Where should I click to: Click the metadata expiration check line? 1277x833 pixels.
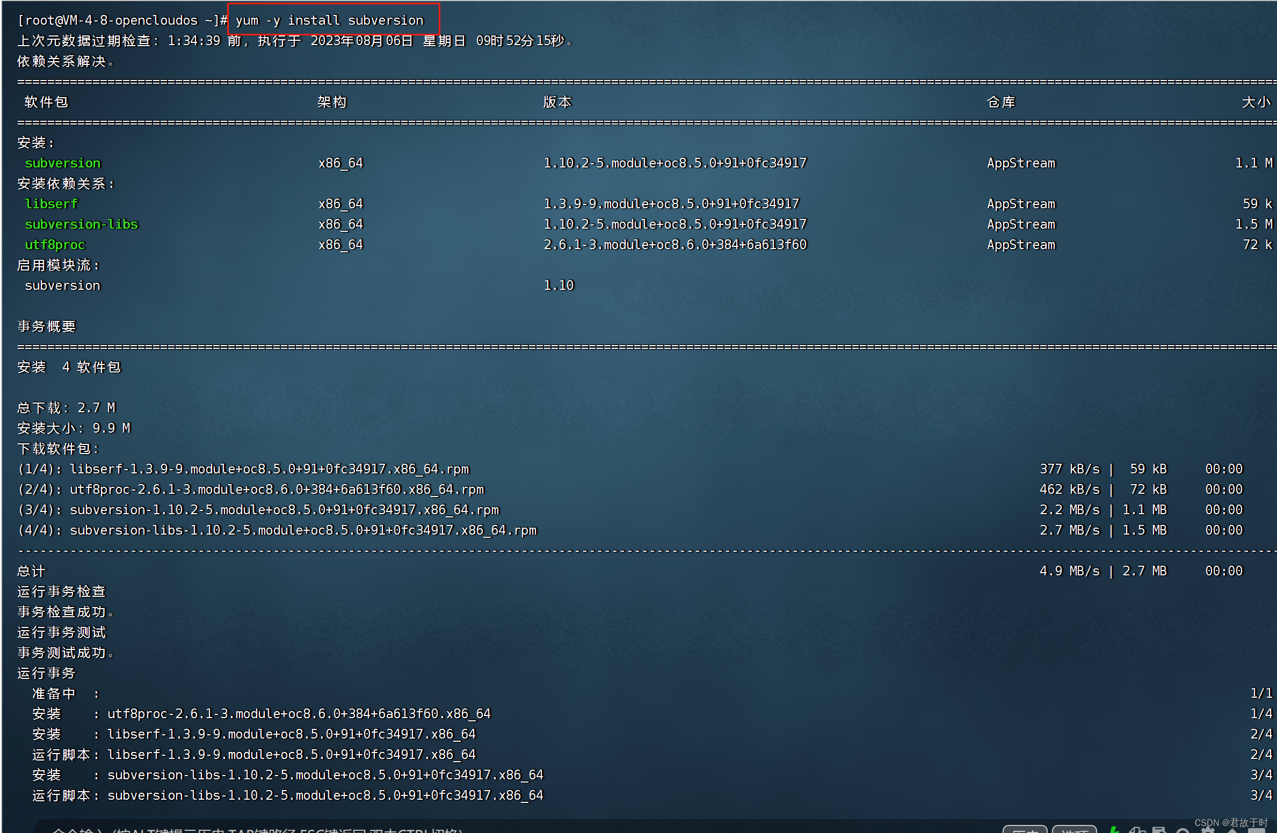click(296, 41)
